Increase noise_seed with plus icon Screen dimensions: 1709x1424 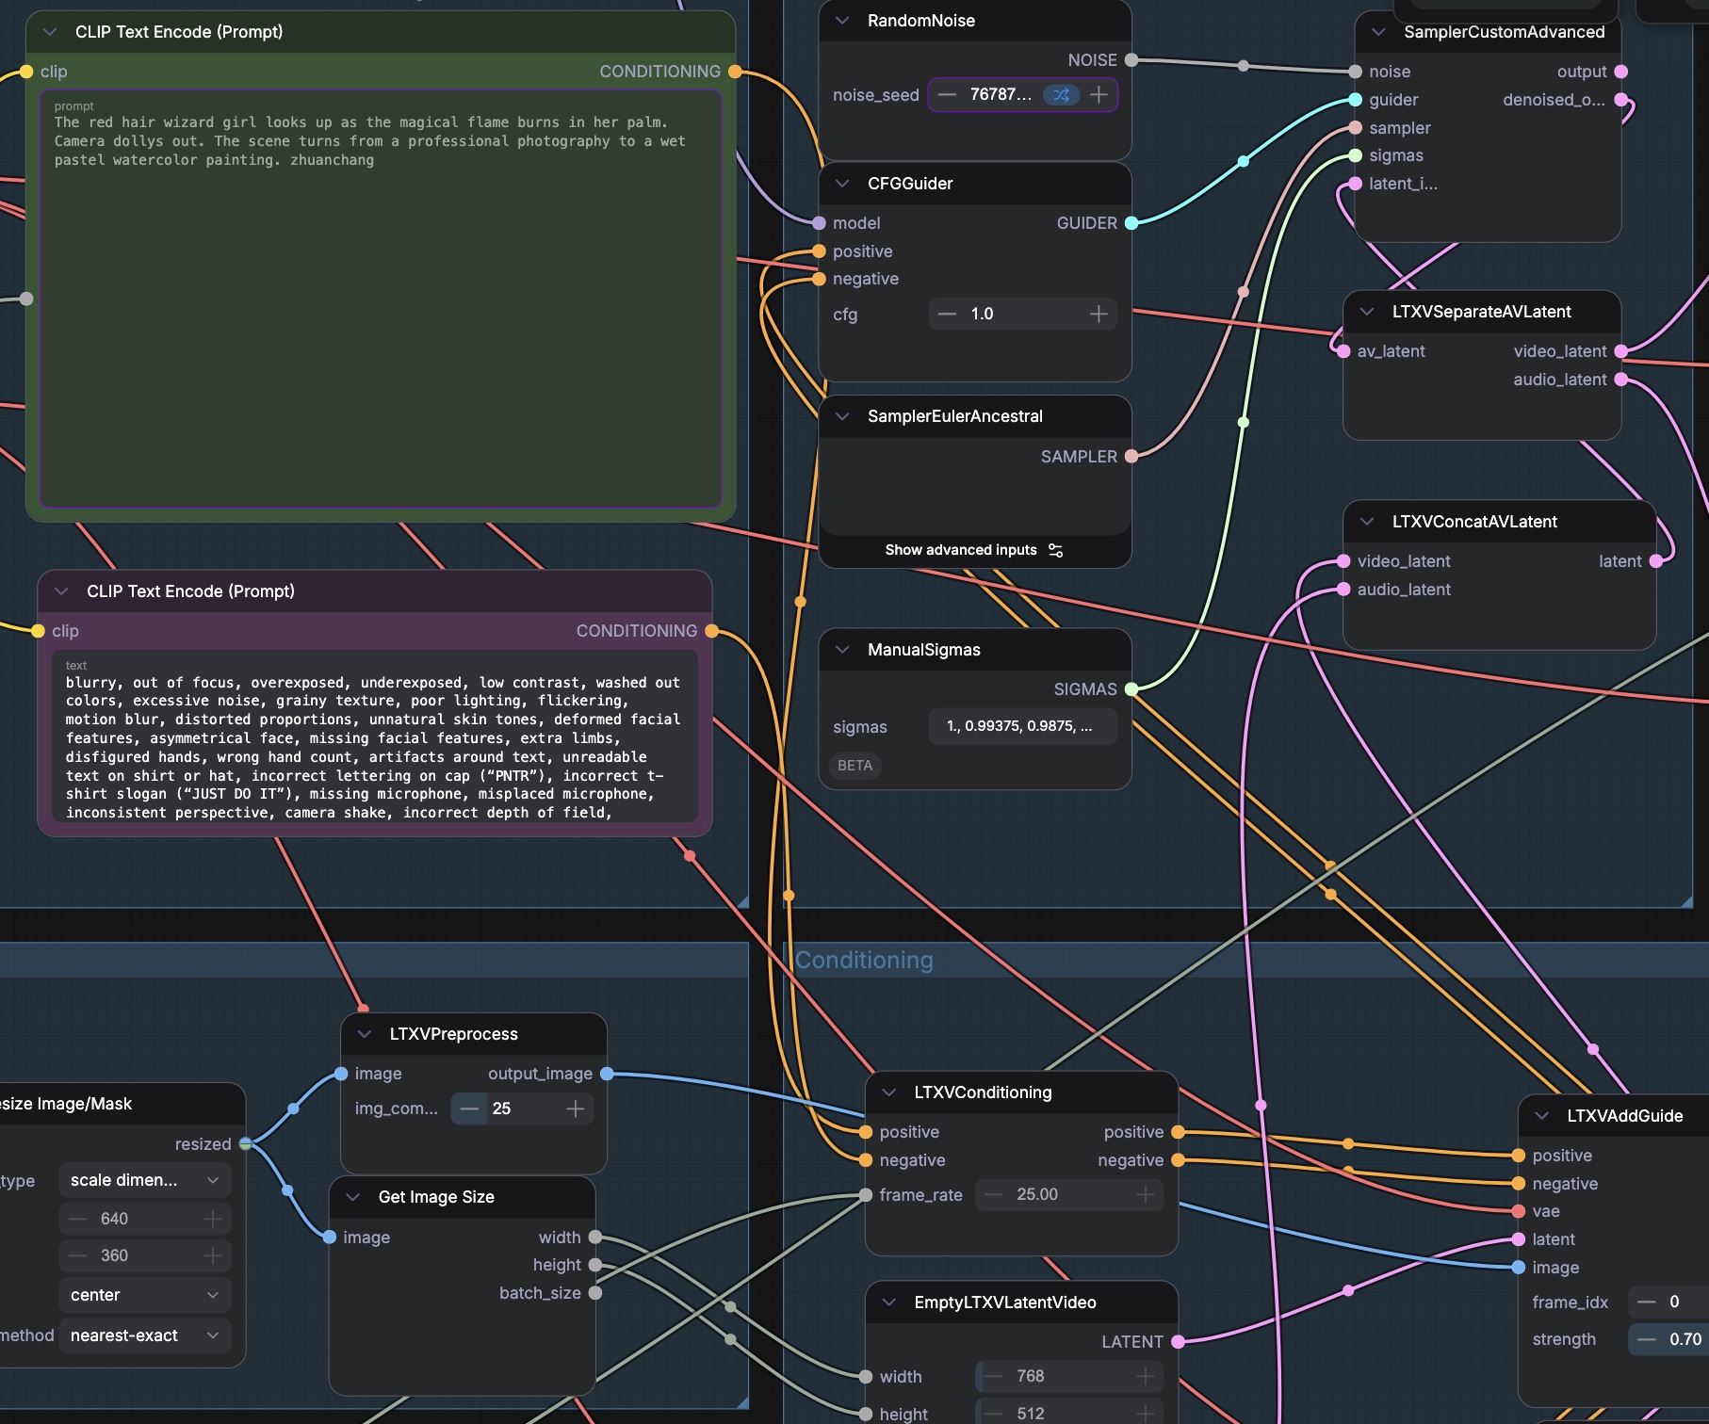coord(1099,95)
